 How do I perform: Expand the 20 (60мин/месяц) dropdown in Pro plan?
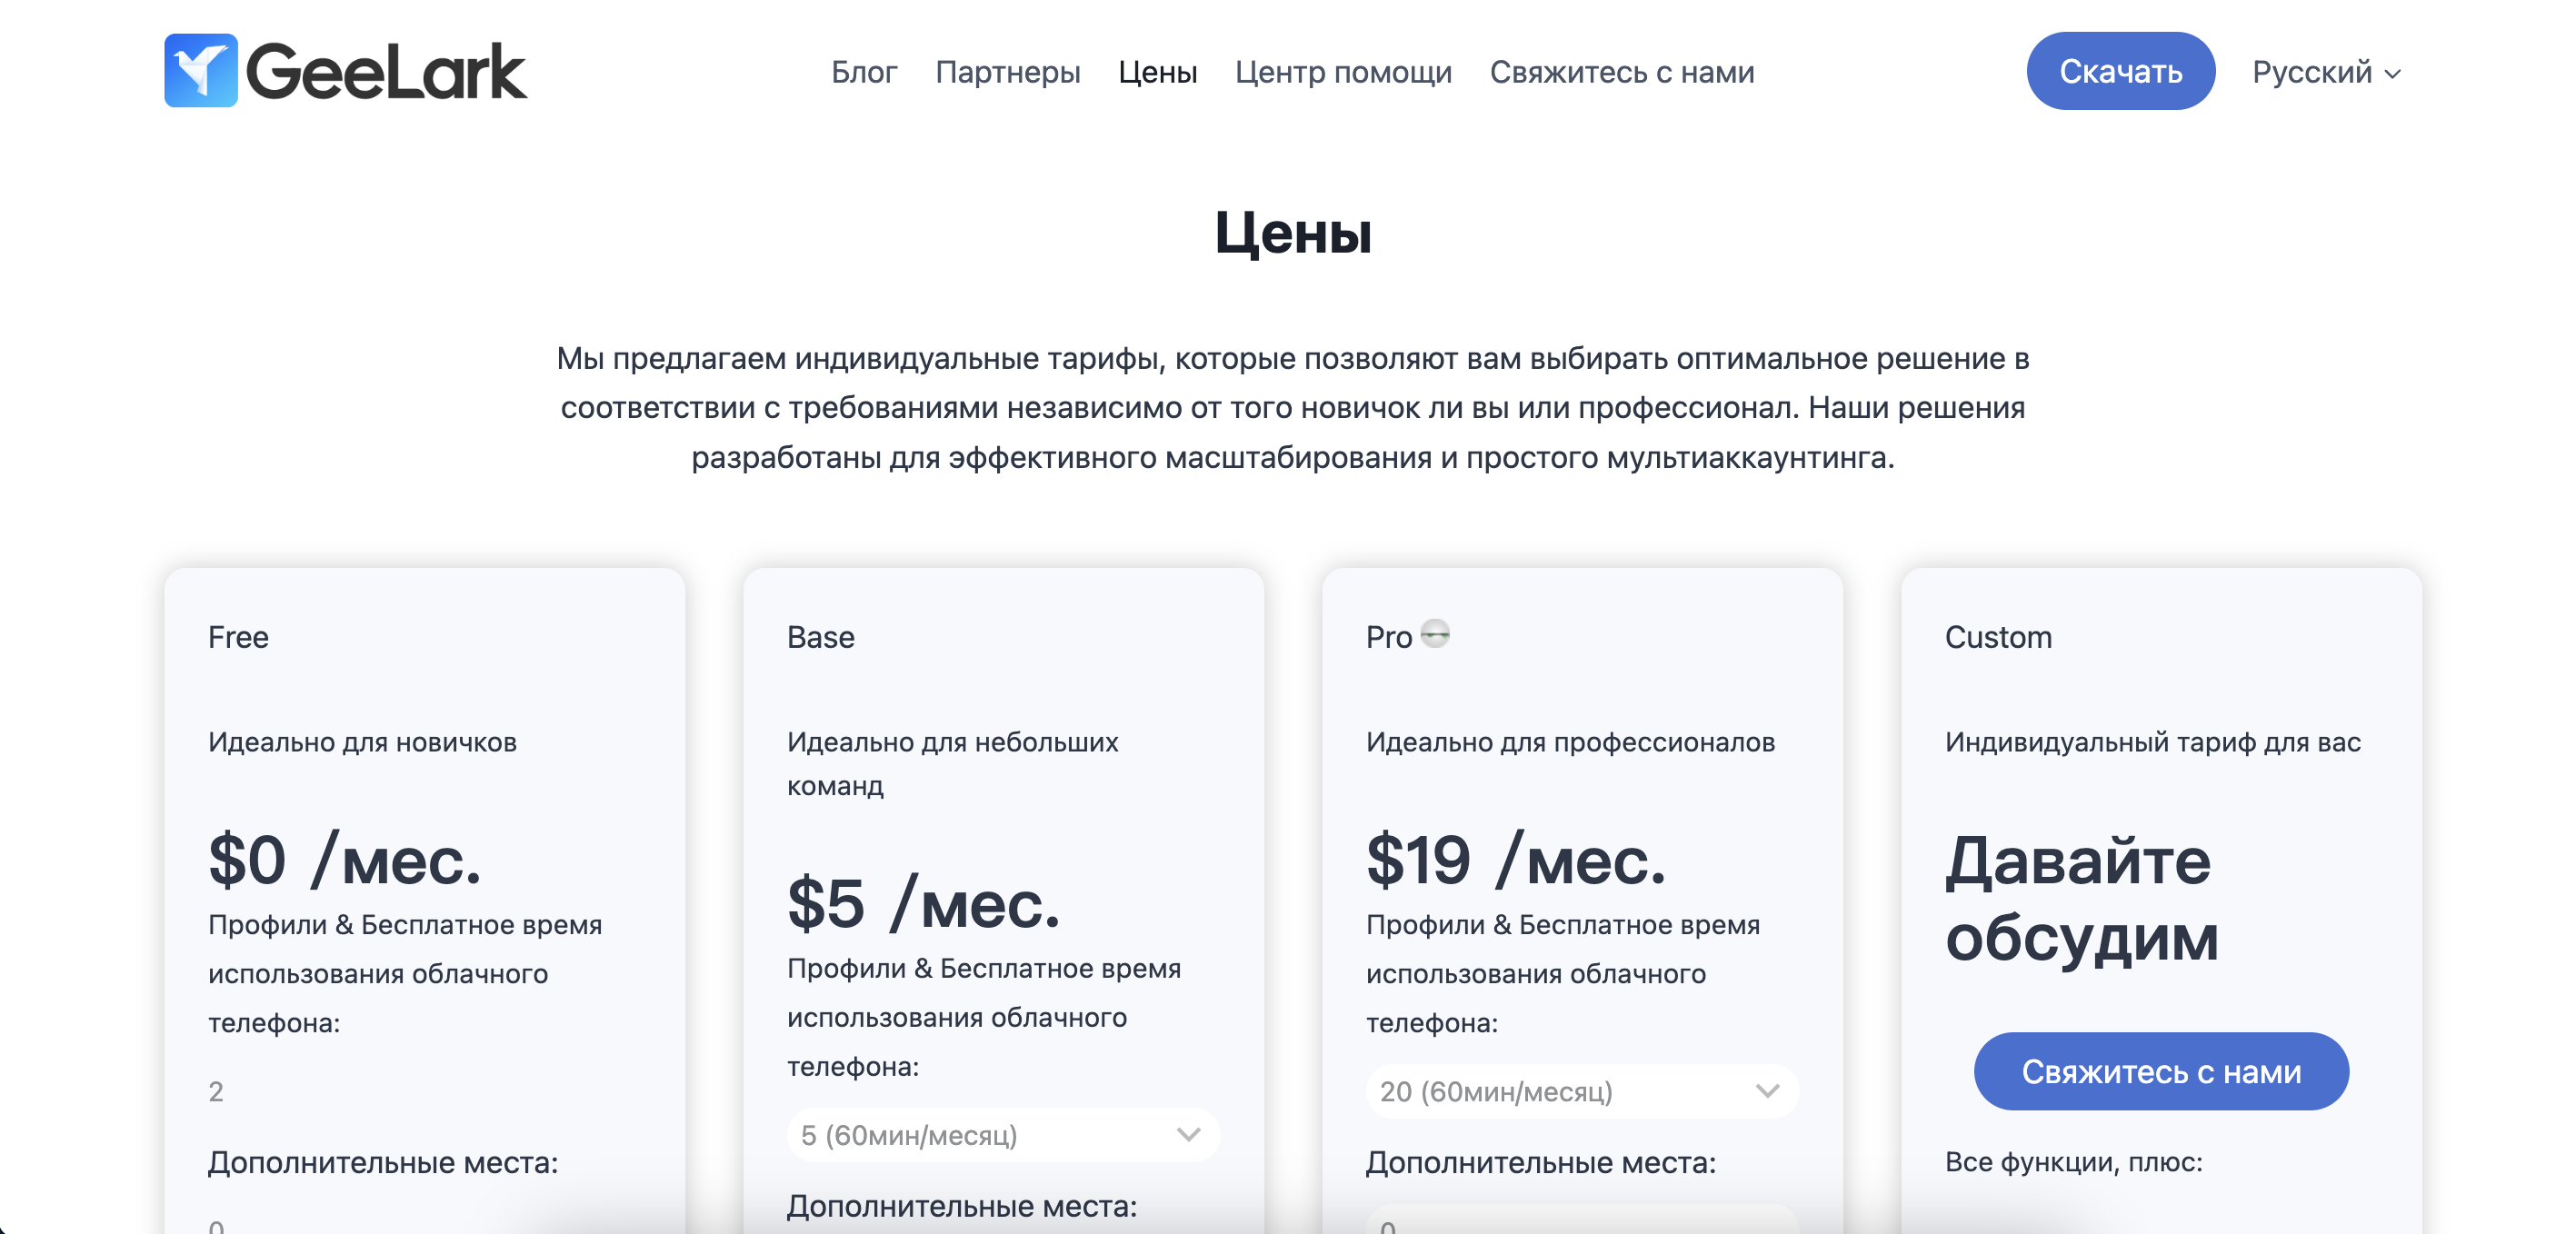click(x=1582, y=1091)
